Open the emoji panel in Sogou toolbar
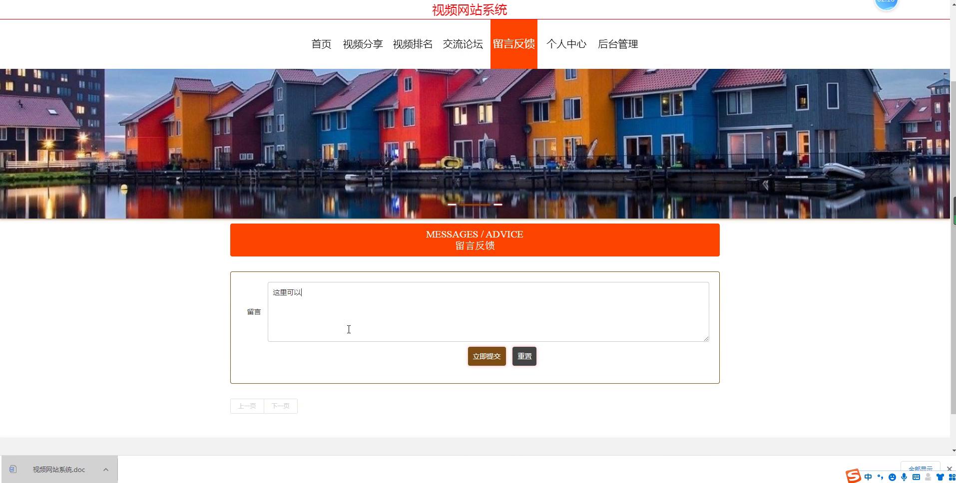Image resolution: width=956 pixels, height=483 pixels. (x=892, y=478)
